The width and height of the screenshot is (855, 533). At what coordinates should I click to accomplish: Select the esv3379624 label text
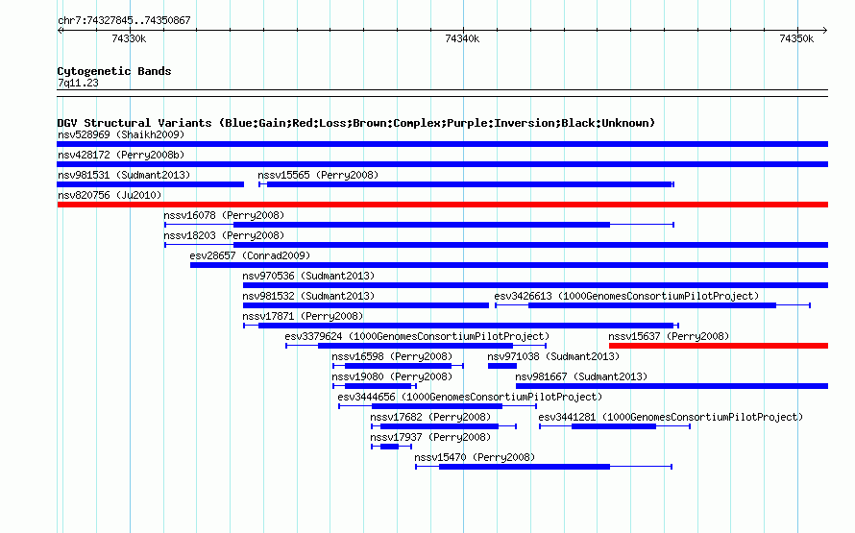point(417,336)
